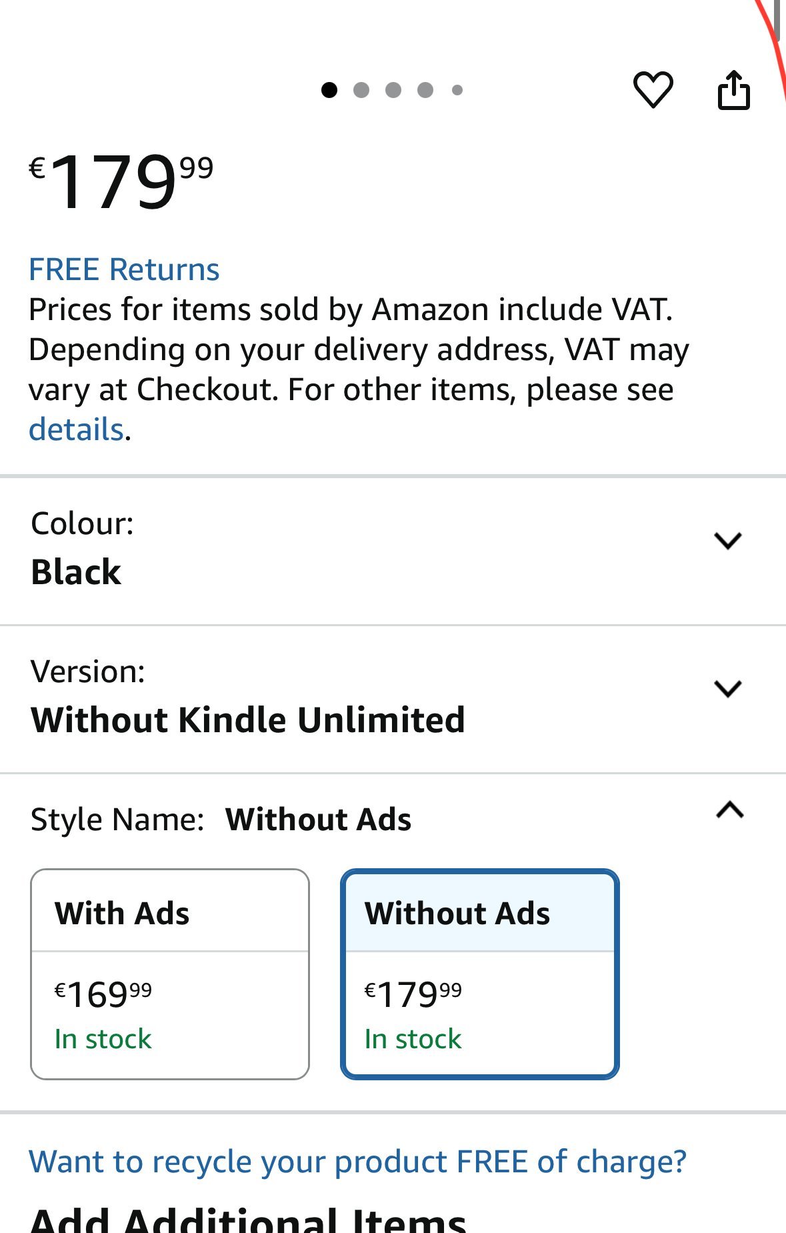Show the last image carousel dot

pyautogui.click(x=457, y=90)
